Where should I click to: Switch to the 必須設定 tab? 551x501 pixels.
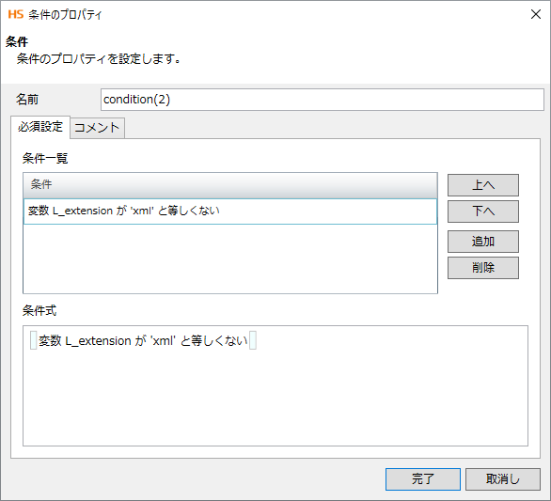coord(40,127)
